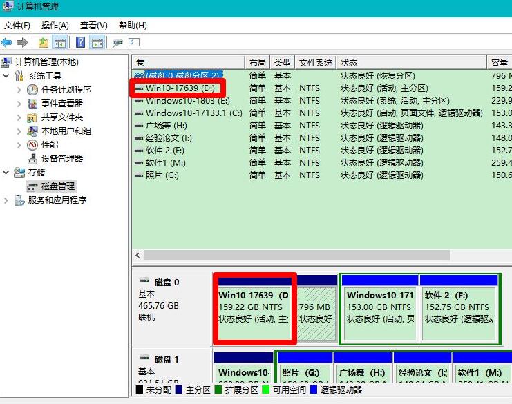Click the black 未分配 legend swatch
Screen dimensions: 512x404
click(140, 389)
